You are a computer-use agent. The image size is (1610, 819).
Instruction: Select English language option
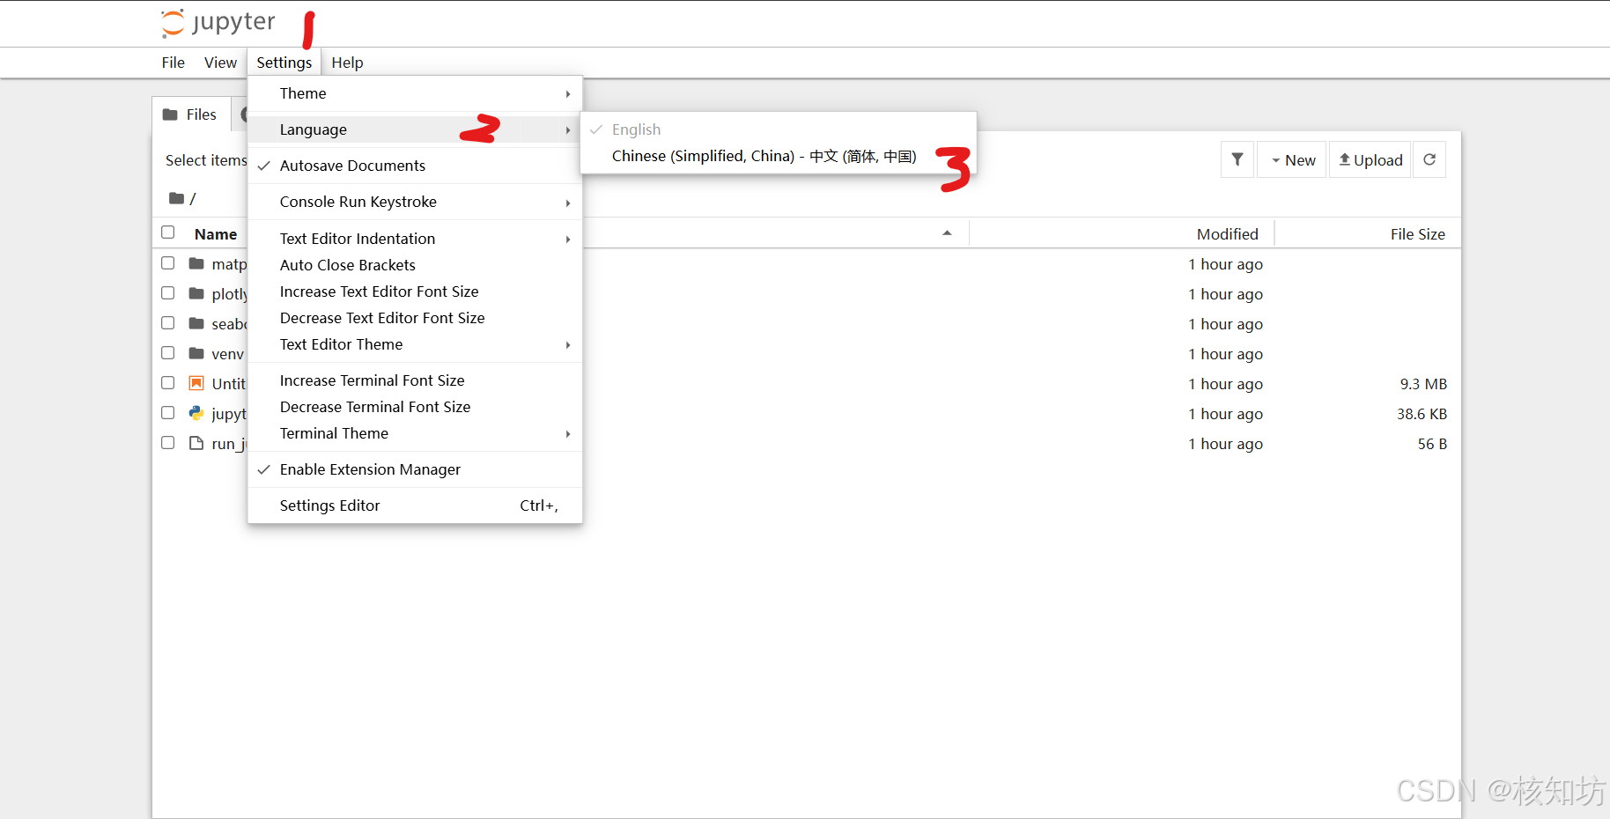779,129
